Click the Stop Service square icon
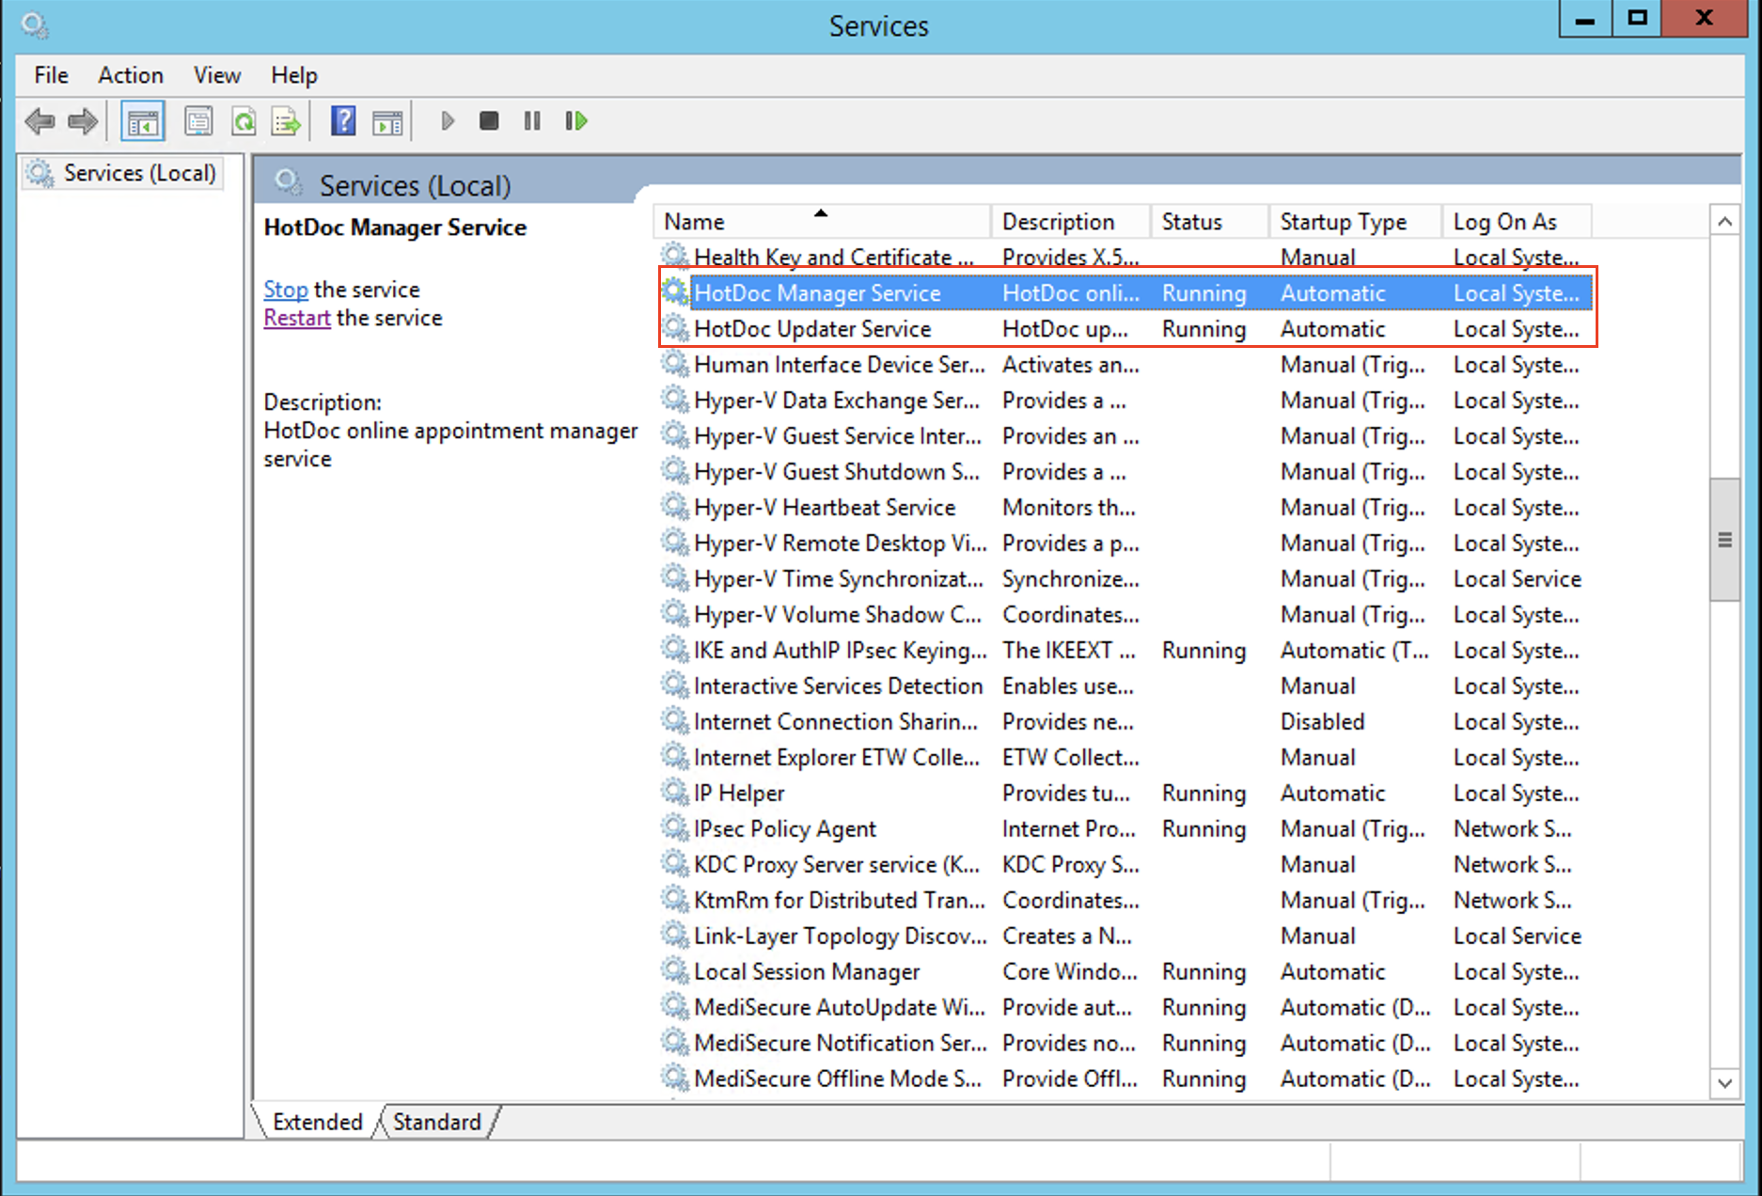The image size is (1762, 1196). tap(489, 121)
